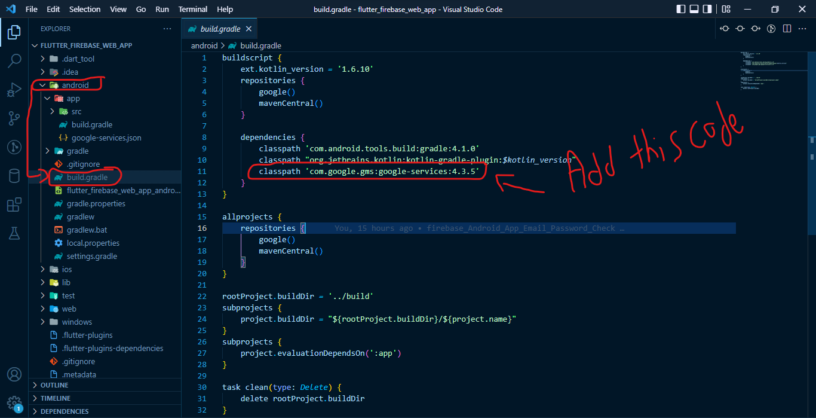The image size is (816, 418).
Task: Open the Database cylinder icon in activity bar
Action: tap(14, 176)
